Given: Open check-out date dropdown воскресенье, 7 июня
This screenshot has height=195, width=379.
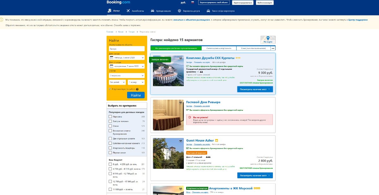Looking at the screenshot, I should click(127, 67).
